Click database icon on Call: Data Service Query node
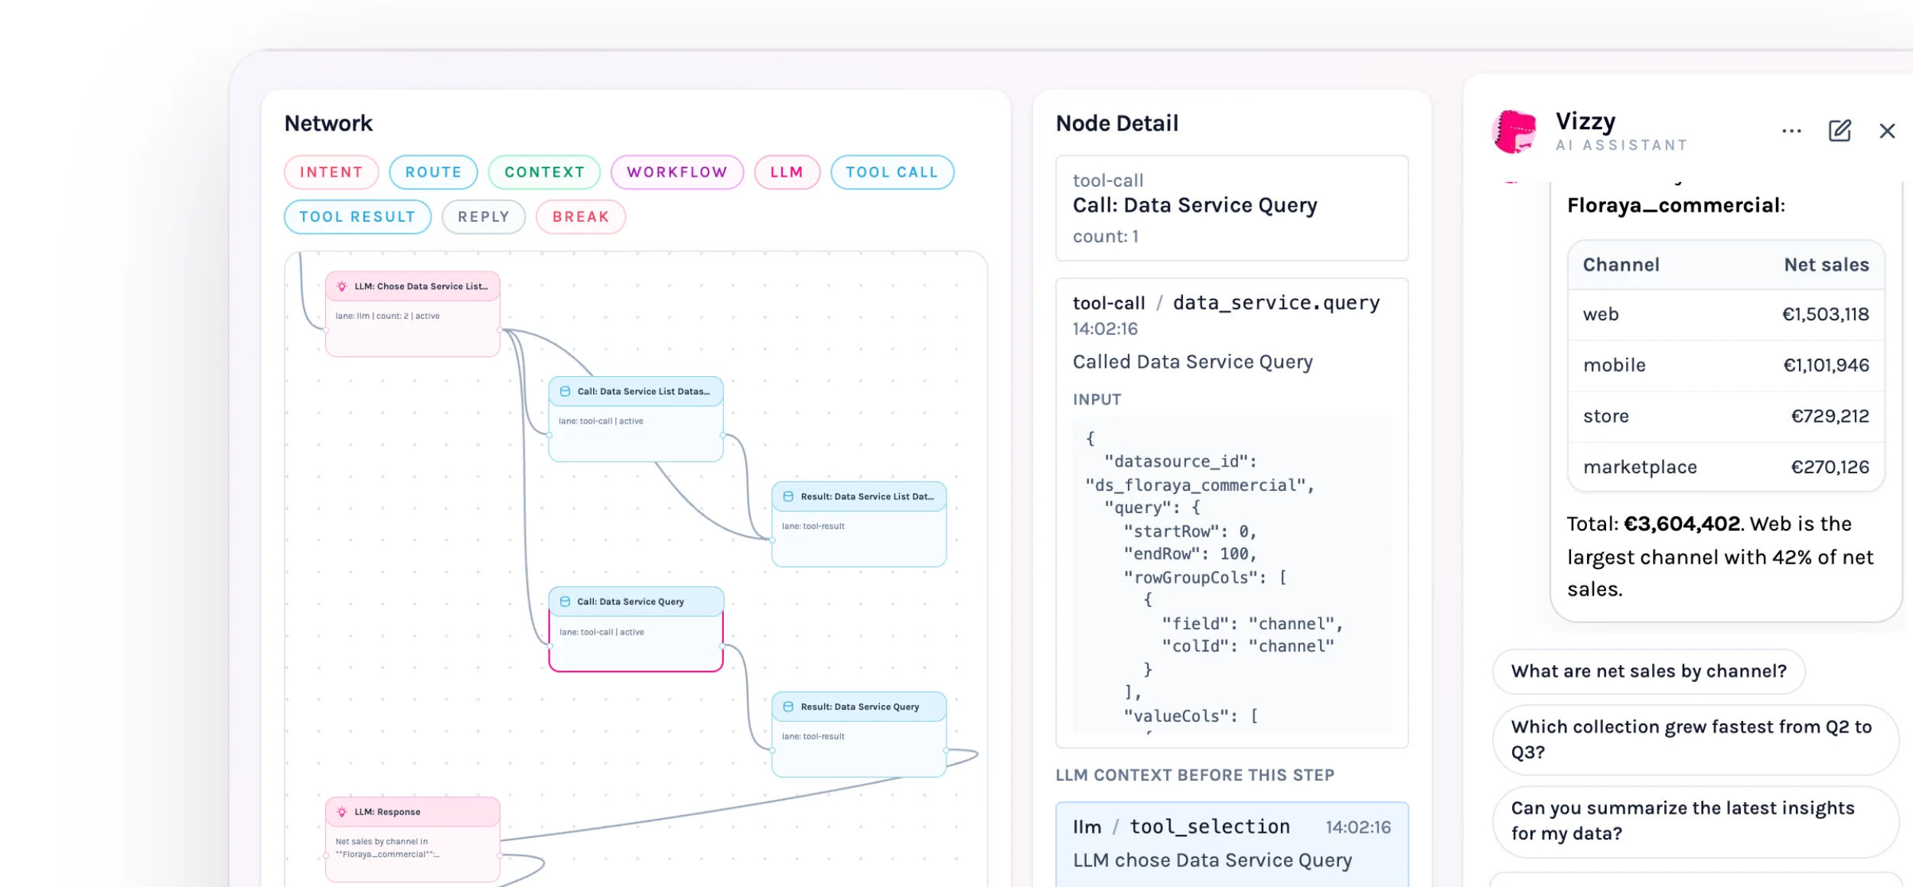This screenshot has width=1913, height=887. click(x=565, y=601)
